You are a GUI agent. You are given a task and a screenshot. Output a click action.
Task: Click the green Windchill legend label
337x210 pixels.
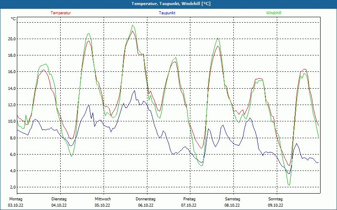tap(273, 13)
